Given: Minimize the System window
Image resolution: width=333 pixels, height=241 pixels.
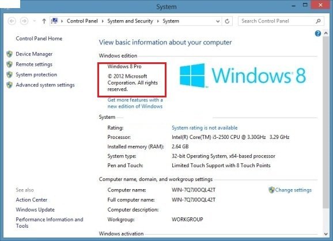Looking at the screenshot, I should point(294,6).
